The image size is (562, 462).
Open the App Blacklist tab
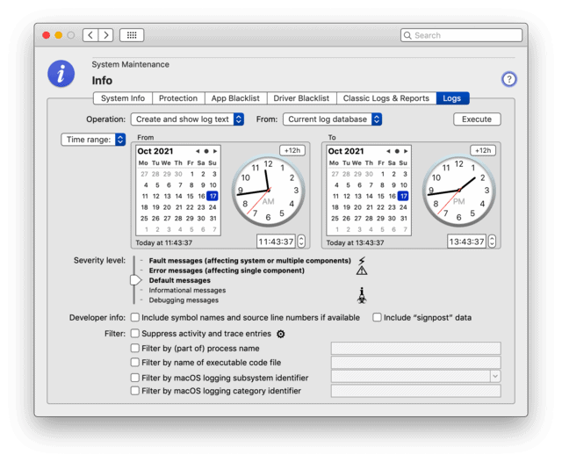235,98
